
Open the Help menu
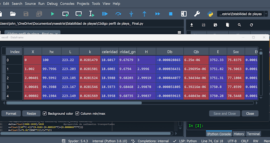[116, 4]
